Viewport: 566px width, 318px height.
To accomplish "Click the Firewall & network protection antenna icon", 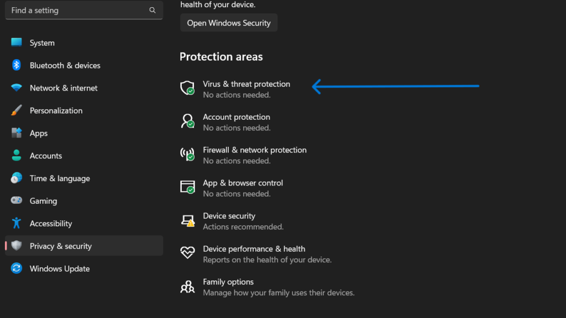I will point(188,155).
